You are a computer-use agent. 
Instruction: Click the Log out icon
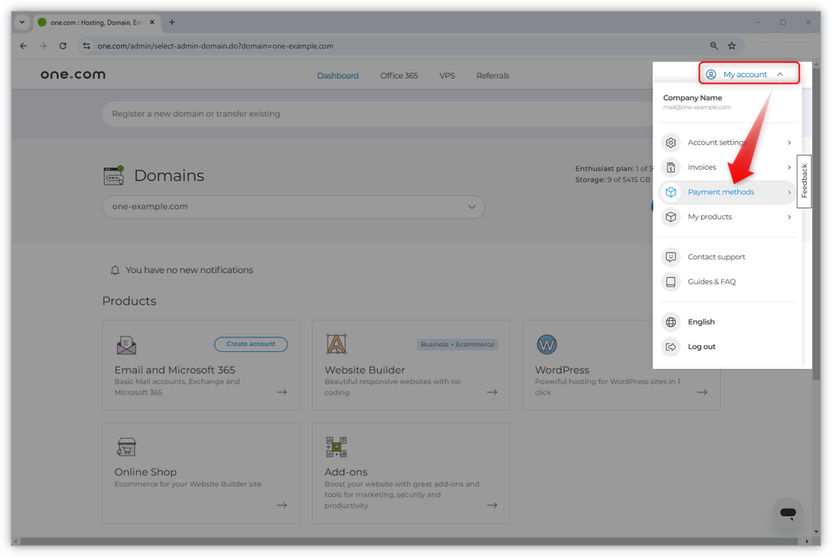(x=670, y=347)
